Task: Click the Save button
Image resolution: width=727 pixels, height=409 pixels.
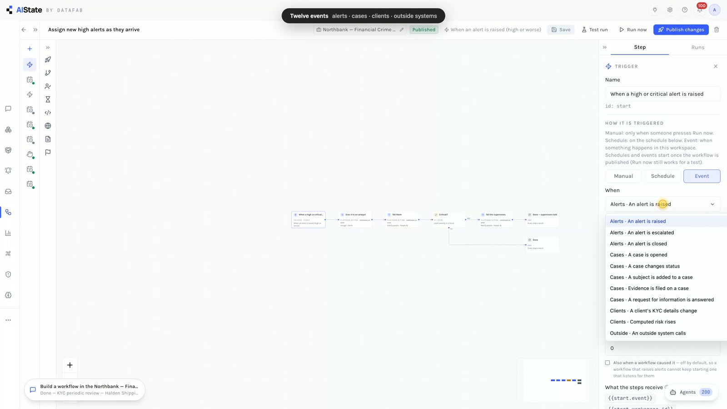Action: (561, 30)
